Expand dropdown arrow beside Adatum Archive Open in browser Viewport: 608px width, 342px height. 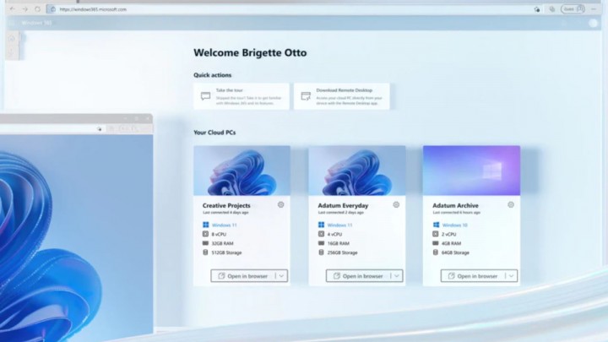tap(511, 276)
